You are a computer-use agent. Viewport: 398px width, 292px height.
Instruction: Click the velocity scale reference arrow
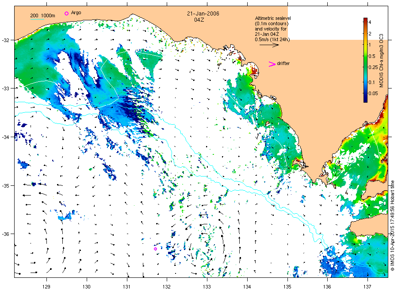click(269, 45)
